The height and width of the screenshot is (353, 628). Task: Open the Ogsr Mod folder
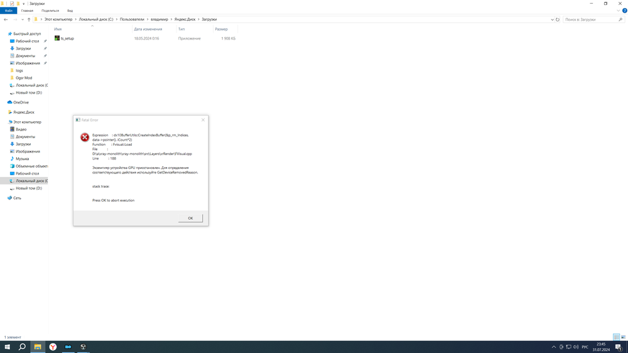click(x=24, y=78)
